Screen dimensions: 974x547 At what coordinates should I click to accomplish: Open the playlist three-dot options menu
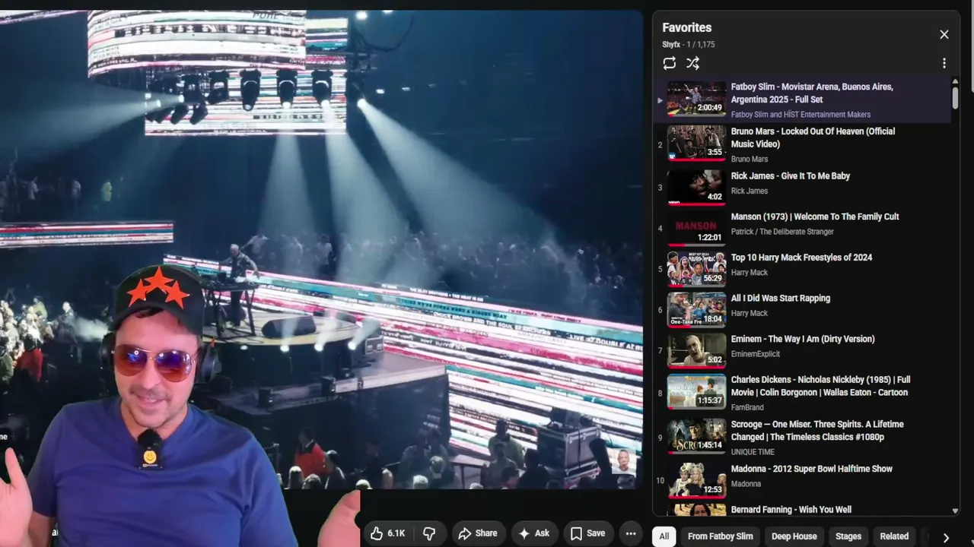[944, 64]
